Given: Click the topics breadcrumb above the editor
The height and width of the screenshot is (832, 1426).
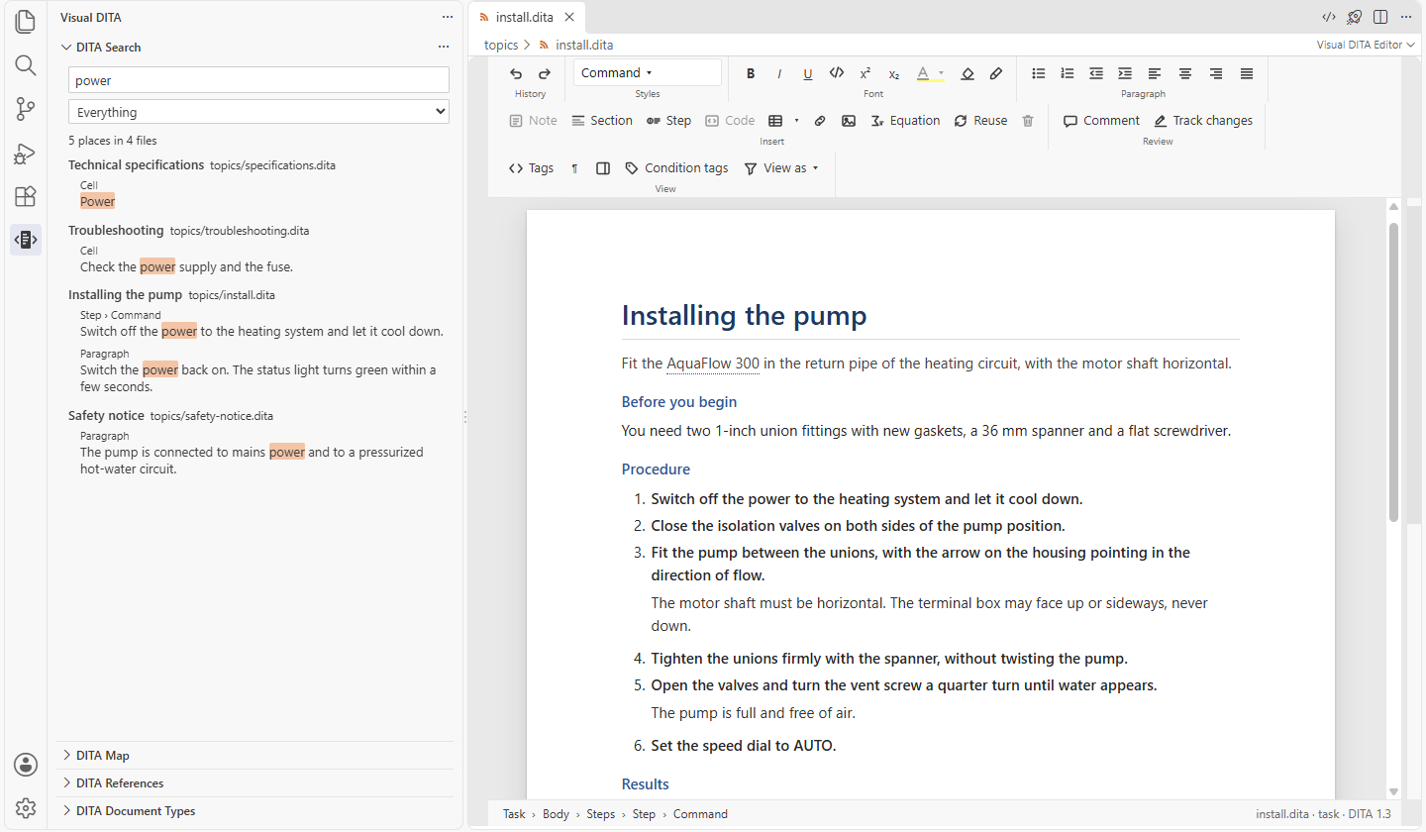Looking at the screenshot, I should (501, 45).
